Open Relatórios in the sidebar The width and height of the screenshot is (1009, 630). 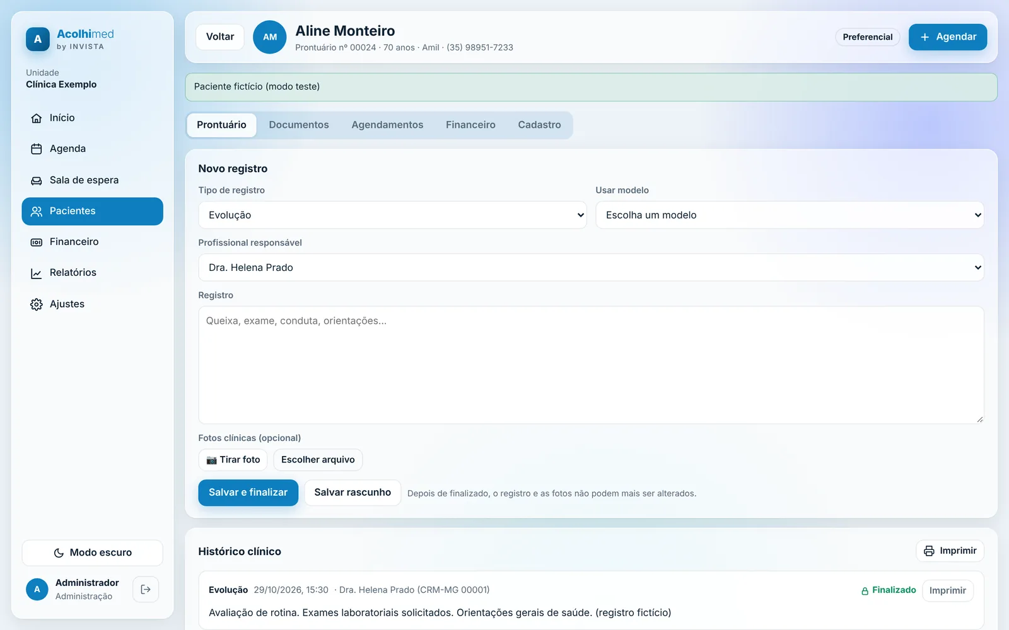[93, 273]
